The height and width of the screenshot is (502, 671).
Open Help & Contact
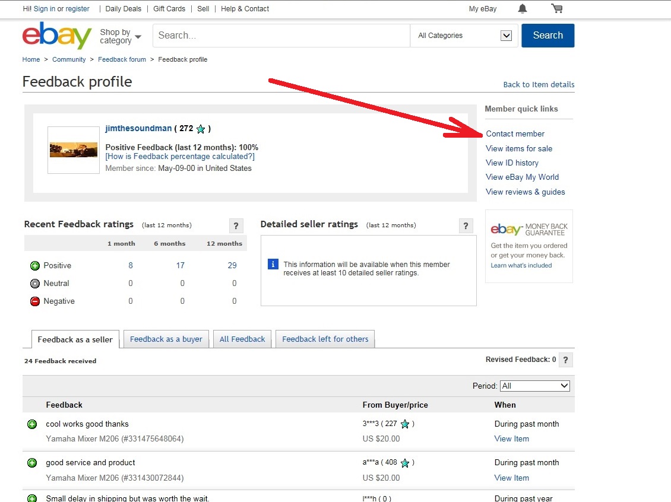(x=245, y=8)
